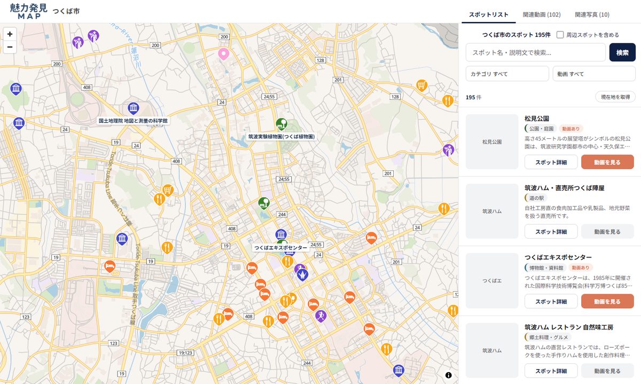Select the museum marker just above つくばエキスポセンター label
Viewport: 641px width, 384px height.
(281, 234)
